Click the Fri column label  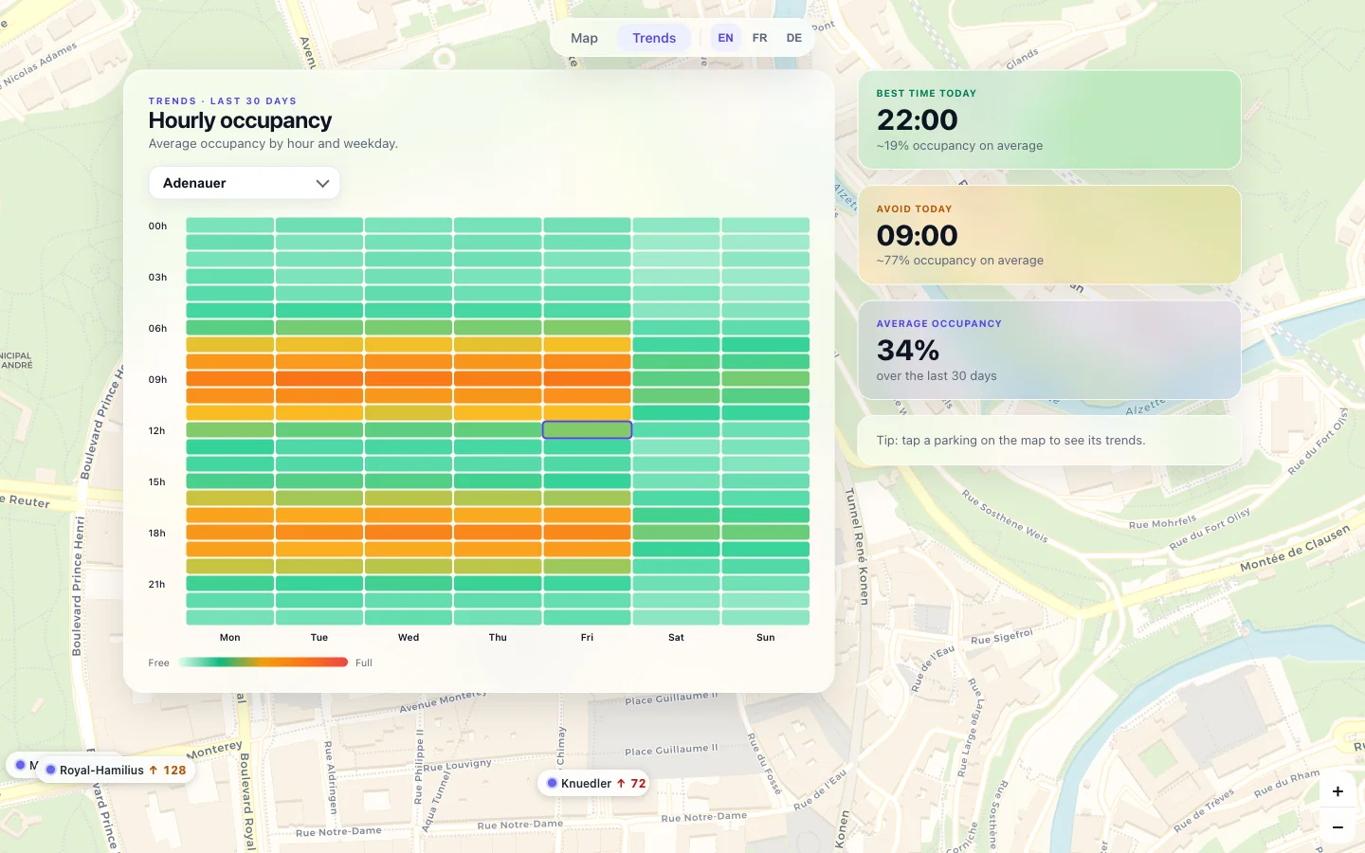coord(587,637)
